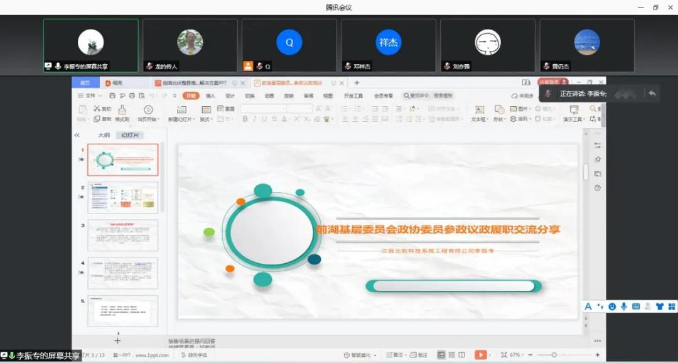Open the font name combo box

[262, 109]
